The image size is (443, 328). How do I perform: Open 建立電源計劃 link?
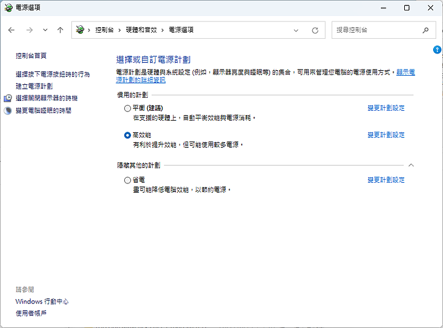pos(34,86)
